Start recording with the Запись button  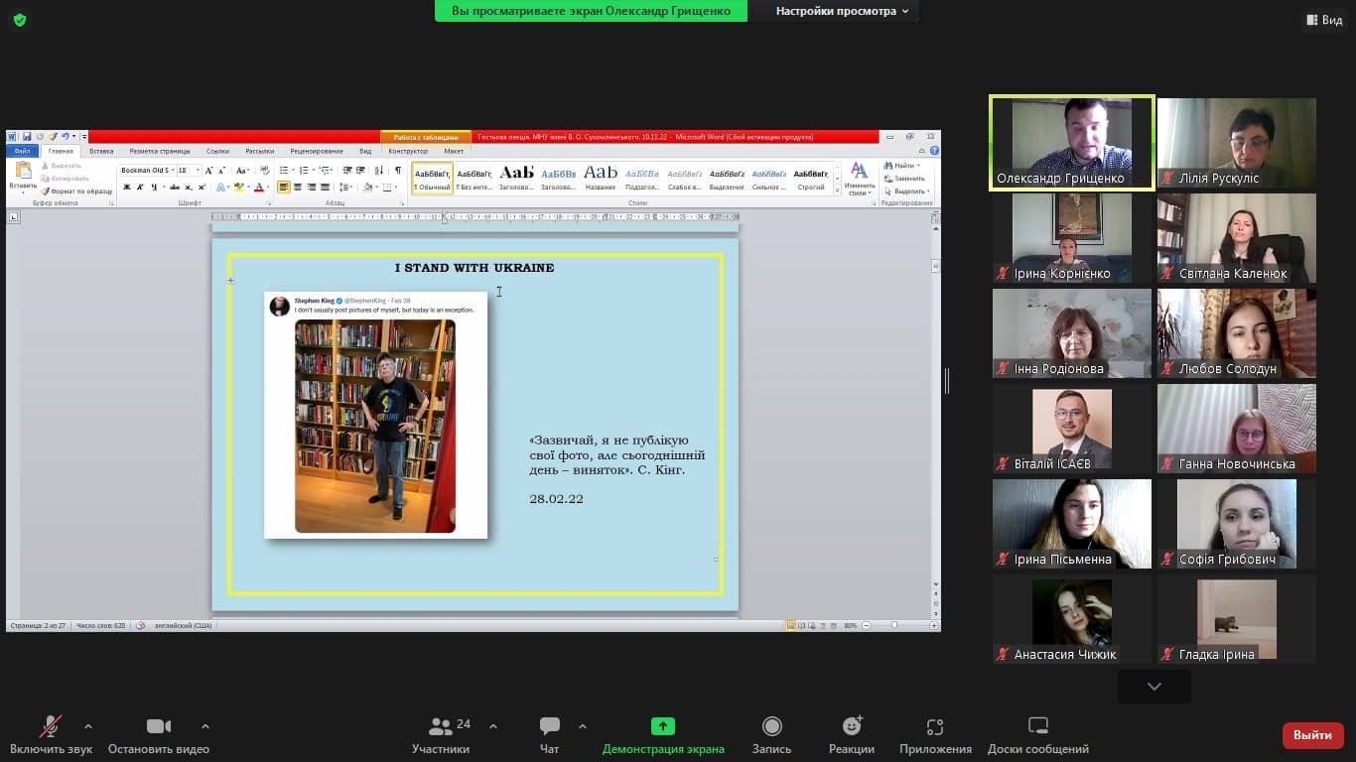771,735
